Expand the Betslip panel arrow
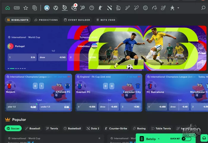Image resolution: width=208 pixels, height=143 pixels. pyautogui.click(x=159, y=139)
